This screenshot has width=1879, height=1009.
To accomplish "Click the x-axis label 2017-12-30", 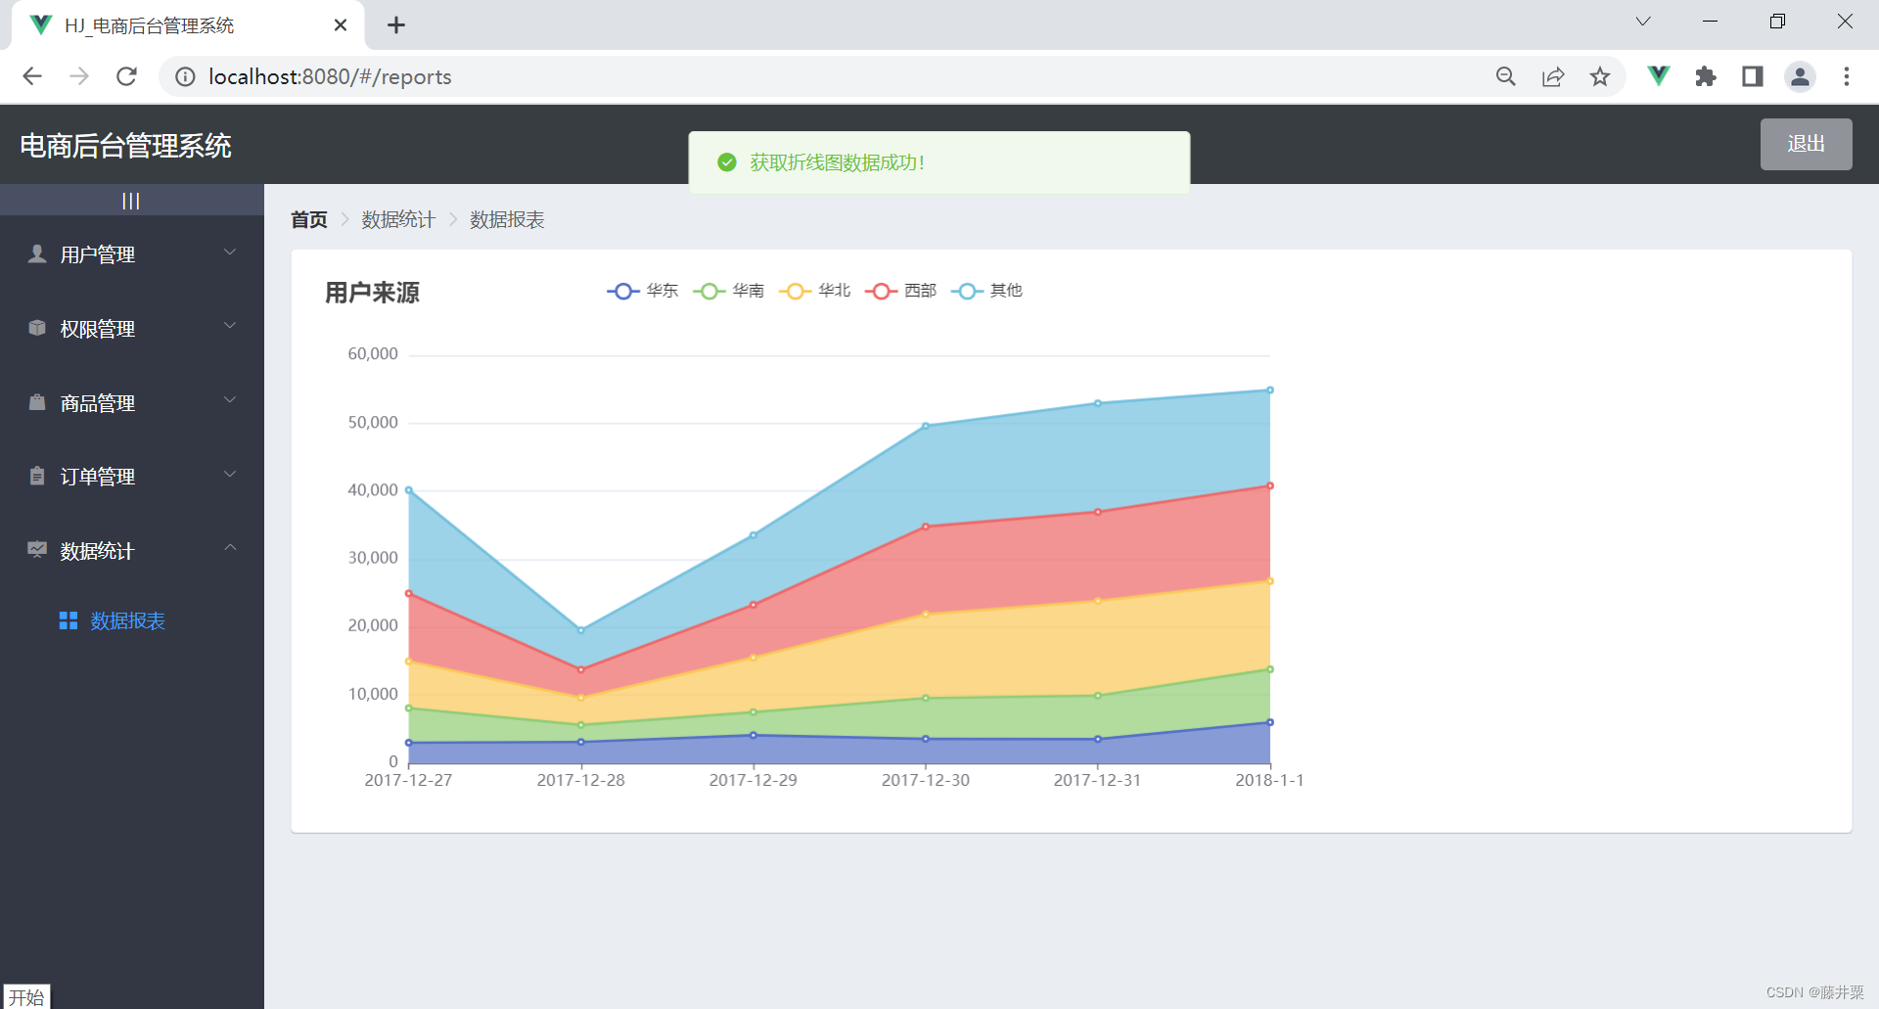I will pyautogui.click(x=926, y=780).
